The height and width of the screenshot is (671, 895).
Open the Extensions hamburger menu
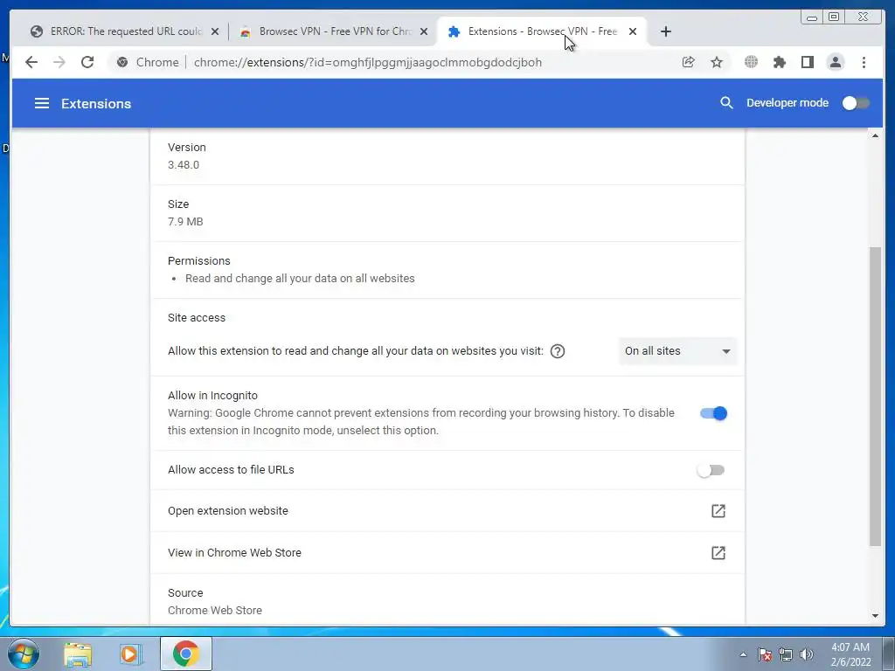[42, 103]
